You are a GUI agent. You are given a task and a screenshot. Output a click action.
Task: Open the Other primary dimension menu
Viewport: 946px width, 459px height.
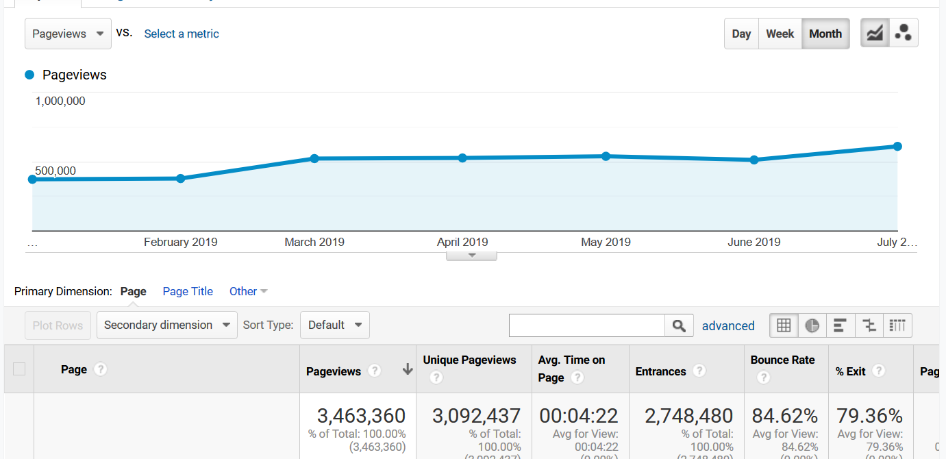click(x=248, y=291)
